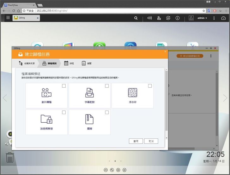The image size is (230, 175).
Task: Click the dialog's vertical scrollbar
Action: click(x=166, y=101)
